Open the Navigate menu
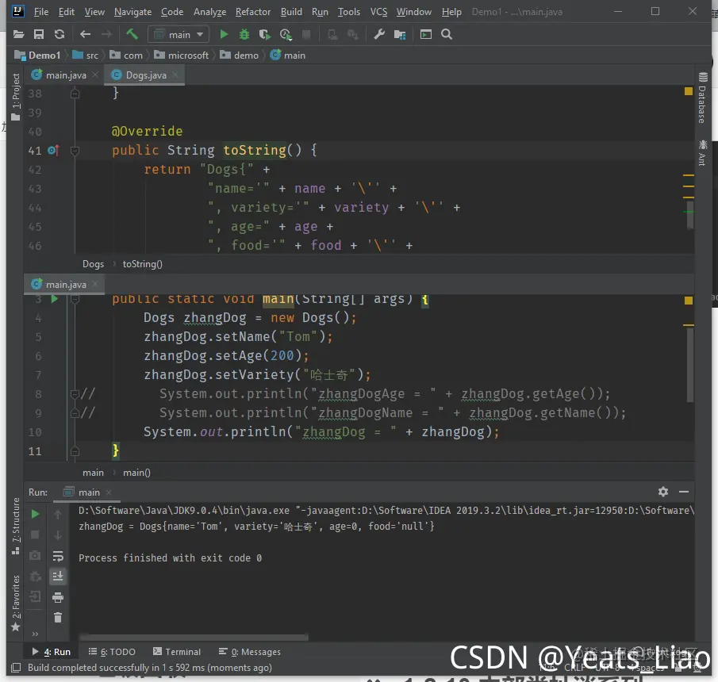The height and width of the screenshot is (682, 718). [132, 12]
